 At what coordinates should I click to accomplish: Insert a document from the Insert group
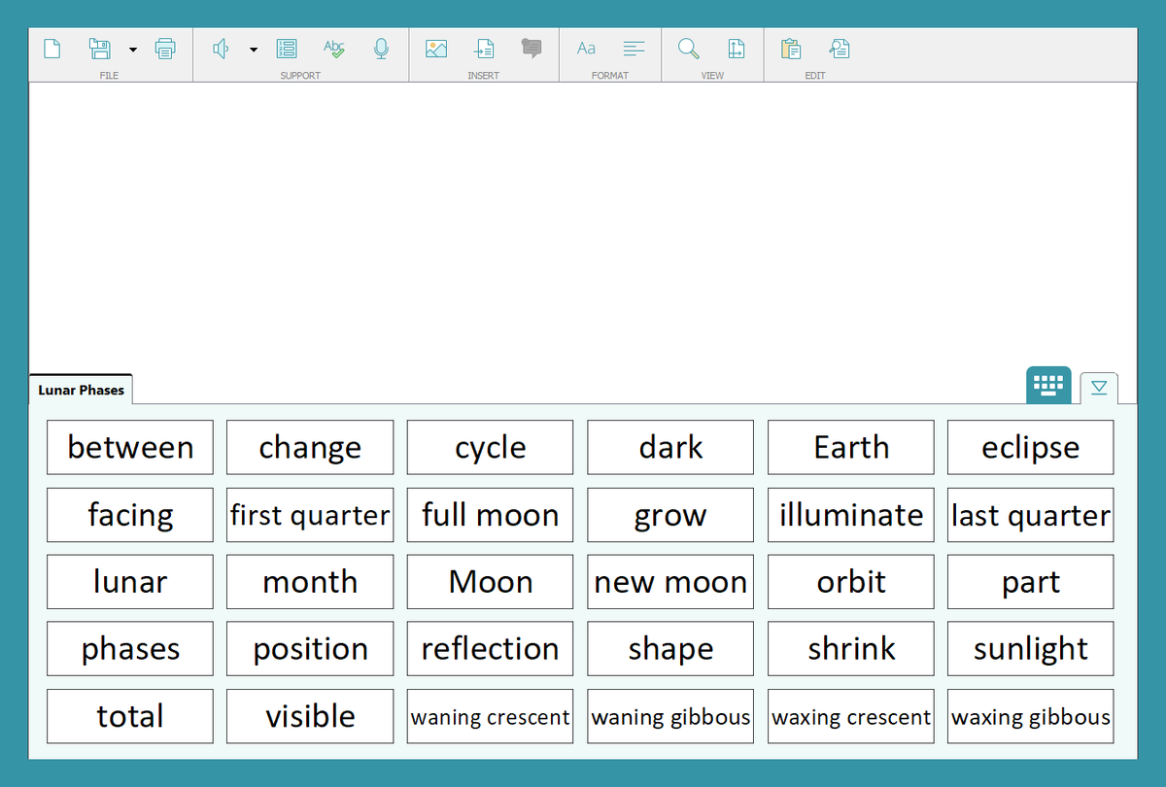pyautogui.click(x=484, y=48)
